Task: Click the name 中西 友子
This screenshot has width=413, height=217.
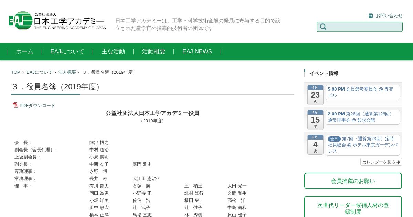Action: click(x=99, y=164)
